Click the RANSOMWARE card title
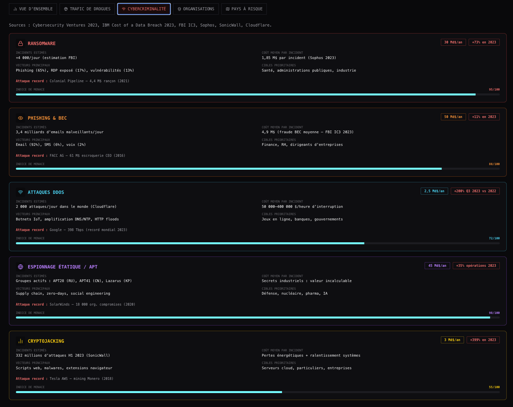 pos(42,43)
